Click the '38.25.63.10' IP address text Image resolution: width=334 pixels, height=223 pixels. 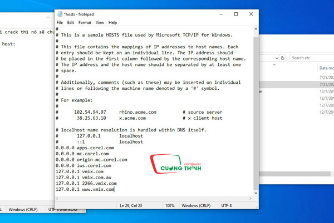pos(91,118)
